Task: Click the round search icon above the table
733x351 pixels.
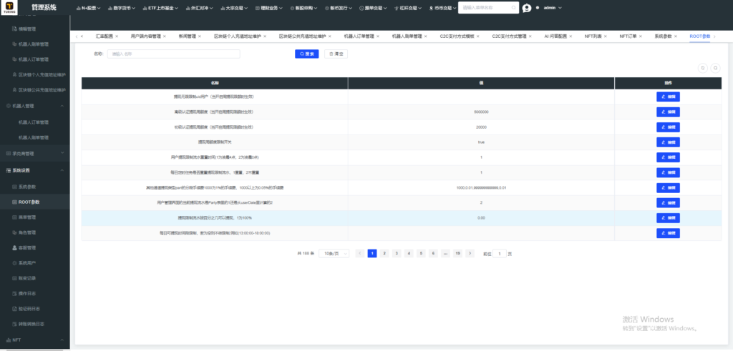Action: (x=715, y=68)
